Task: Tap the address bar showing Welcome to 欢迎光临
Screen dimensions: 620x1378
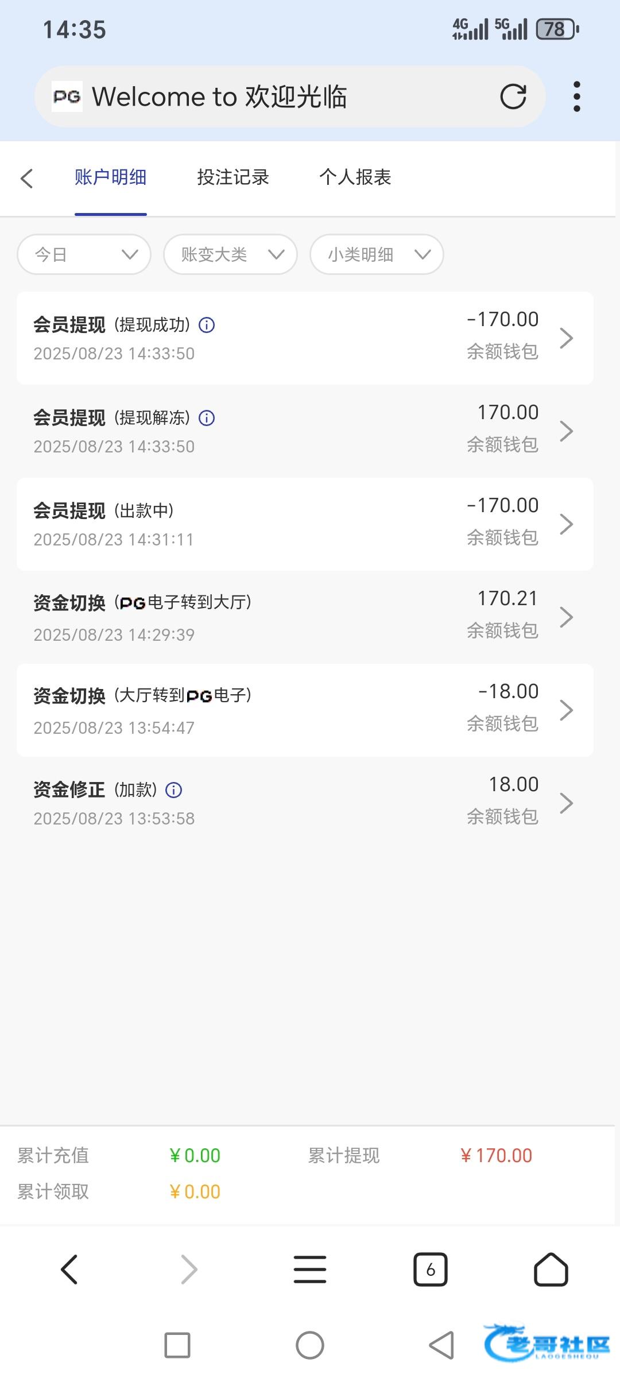Action: click(x=276, y=96)
